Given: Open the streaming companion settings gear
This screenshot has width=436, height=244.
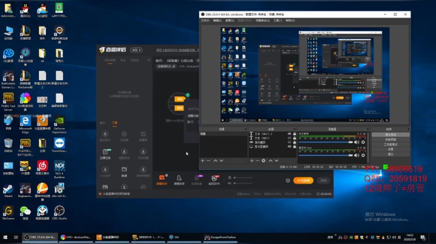Looking at the screenshot, I should click(288, 181).
